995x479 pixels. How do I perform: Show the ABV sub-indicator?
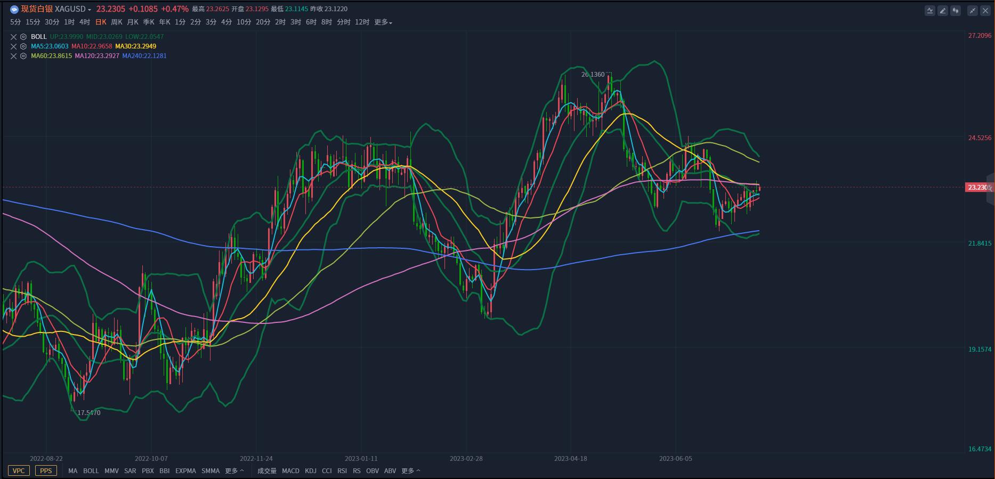point(390,471)
